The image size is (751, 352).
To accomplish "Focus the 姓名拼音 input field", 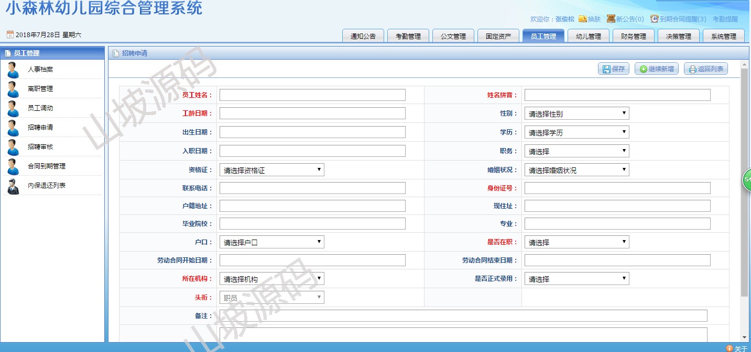I will [617, 95].
